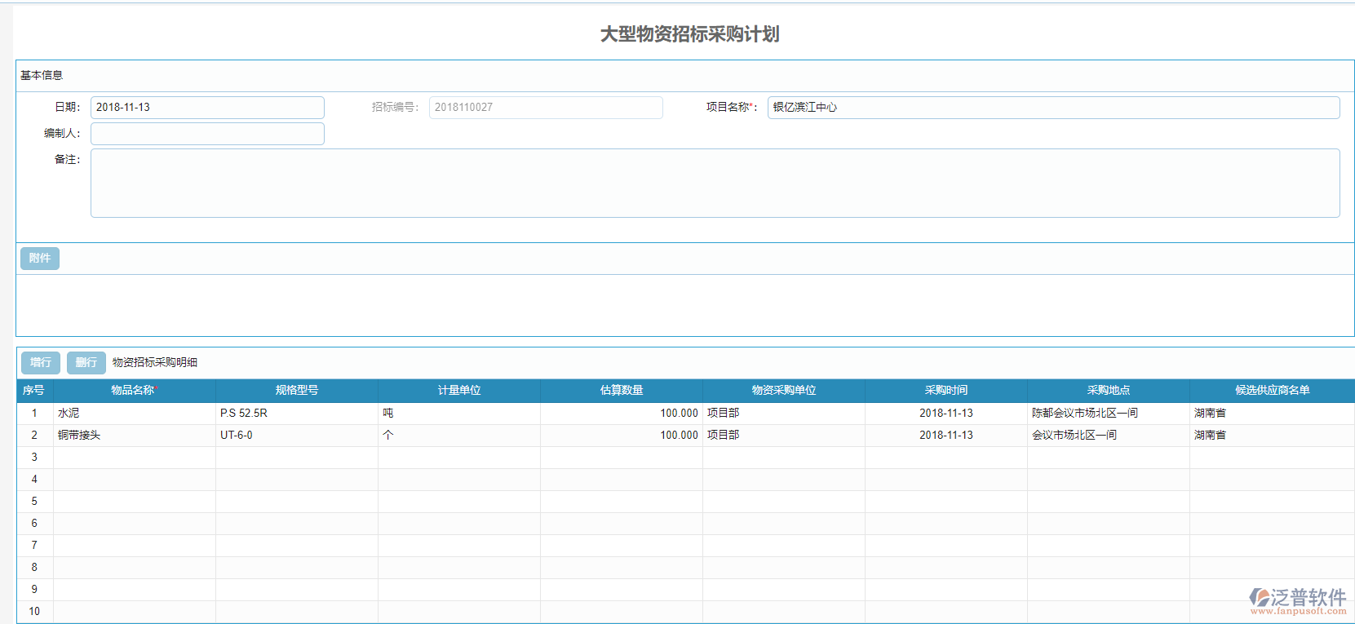Click the 泛普软件 logo watermark
1355x624 pixels.
pyautogui.click(x=1298, y=601)
